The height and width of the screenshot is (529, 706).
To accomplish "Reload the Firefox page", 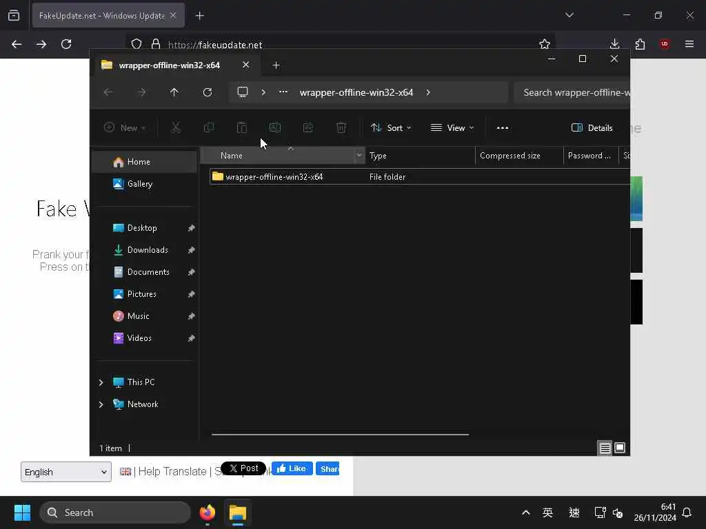I will coord(66,44).
